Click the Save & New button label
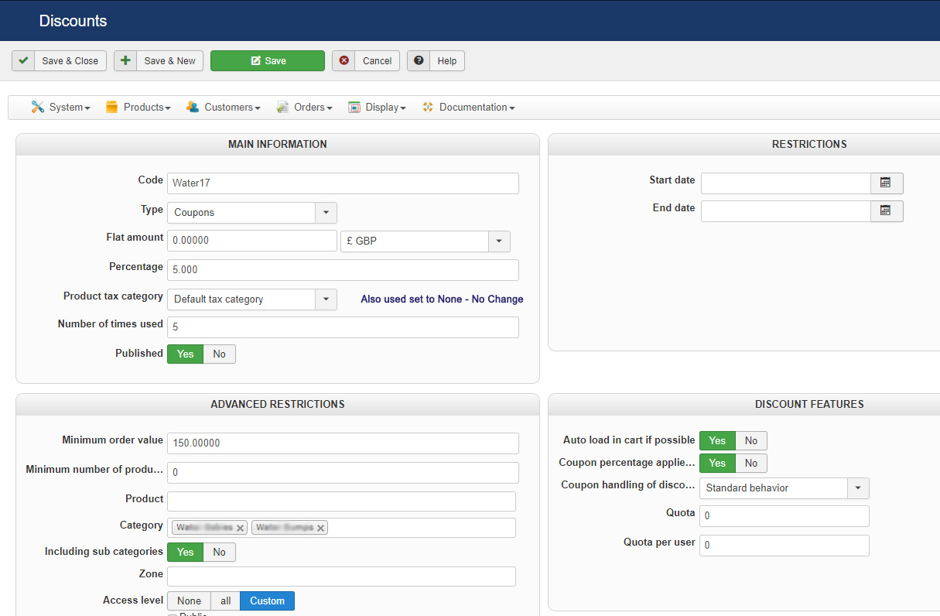 [170, 61]
